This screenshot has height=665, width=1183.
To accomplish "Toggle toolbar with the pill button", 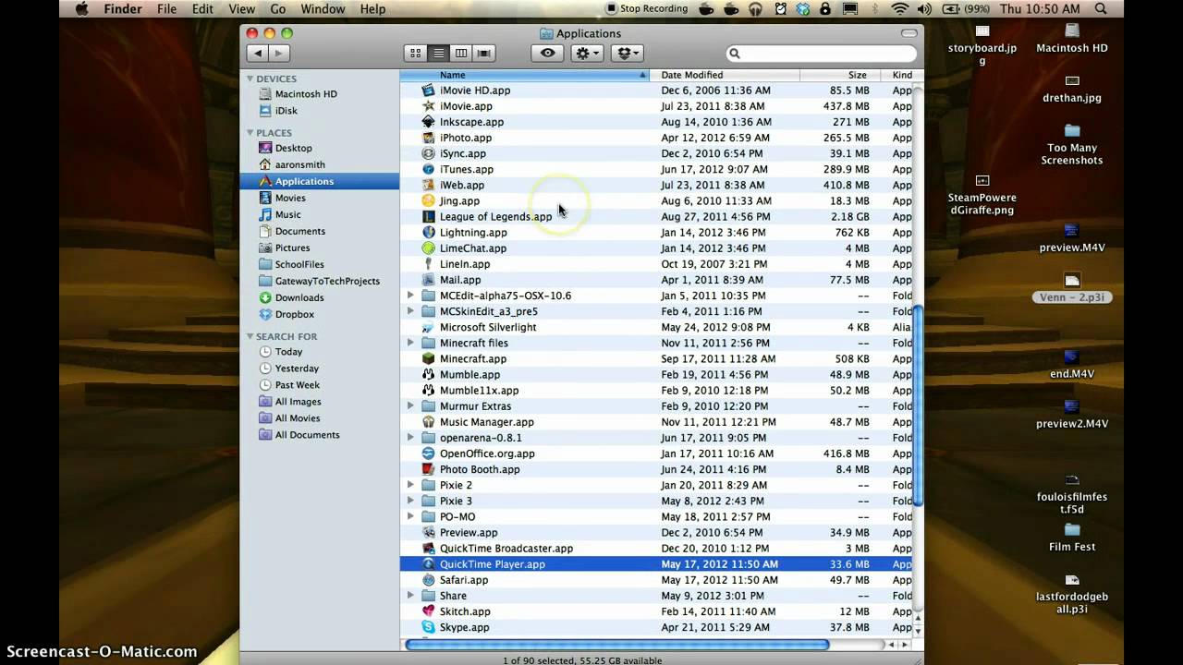I will tap(909, 33).
